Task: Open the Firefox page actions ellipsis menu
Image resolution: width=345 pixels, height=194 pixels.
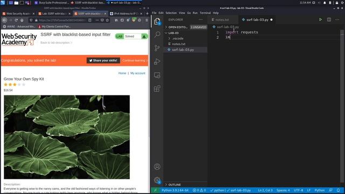Action: click(97, 20)
